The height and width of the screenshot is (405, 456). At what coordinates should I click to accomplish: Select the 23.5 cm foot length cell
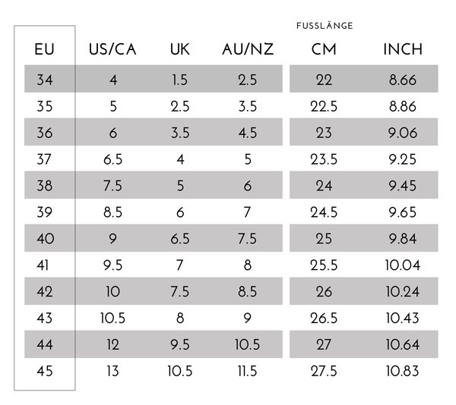(325, 159)
